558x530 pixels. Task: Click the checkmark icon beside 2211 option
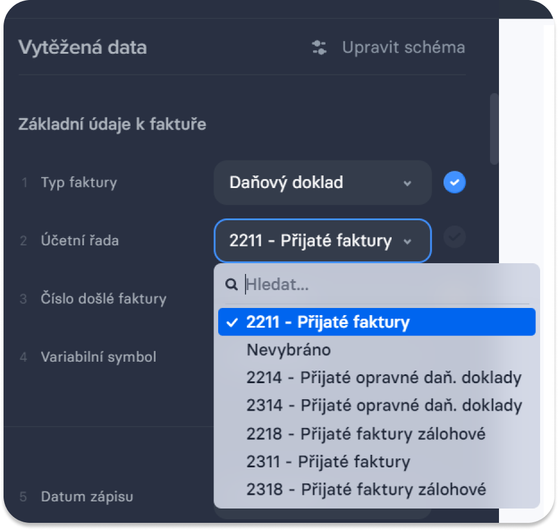232,322
